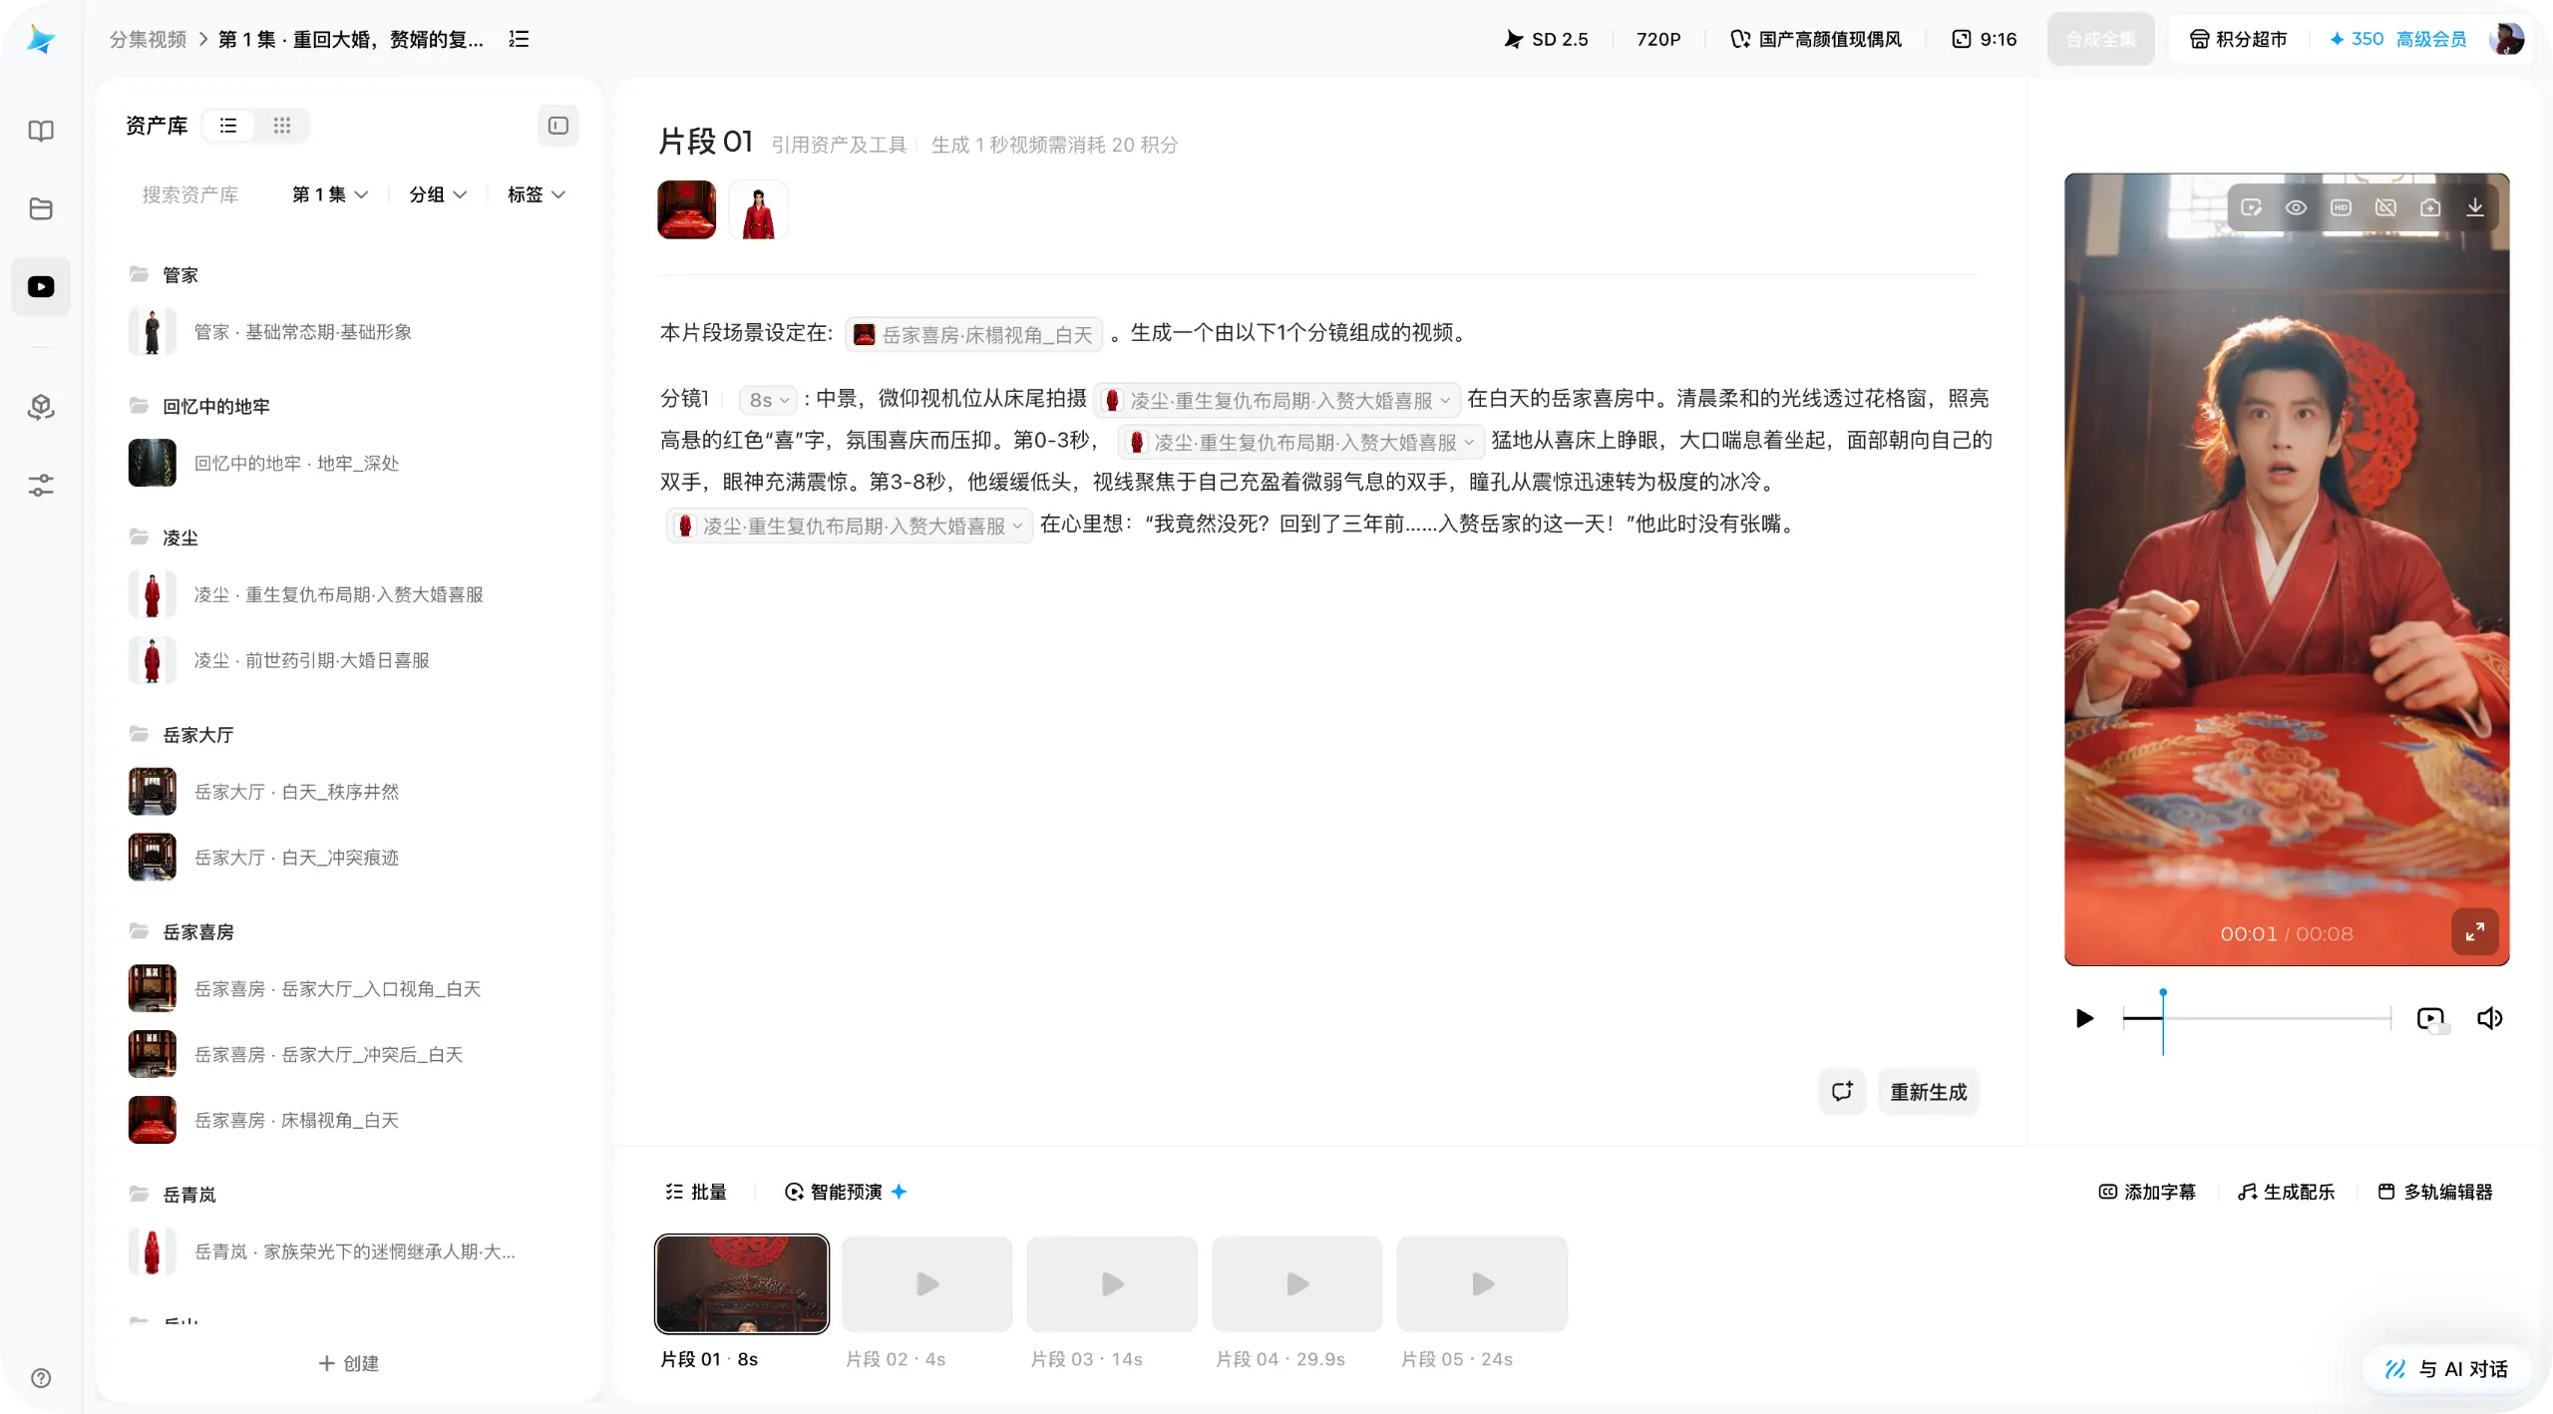Switch the asset library to list view
Viewport: 2553px width, 1414px height.
tap(228, 126)
